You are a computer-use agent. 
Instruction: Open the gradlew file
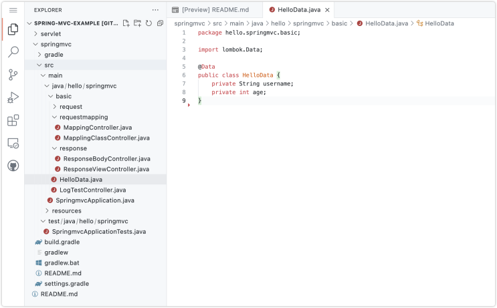(95, 253)
